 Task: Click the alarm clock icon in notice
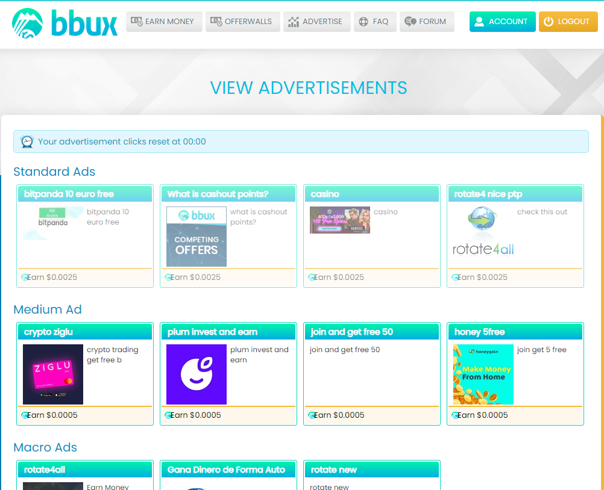(x=27, y=141)
